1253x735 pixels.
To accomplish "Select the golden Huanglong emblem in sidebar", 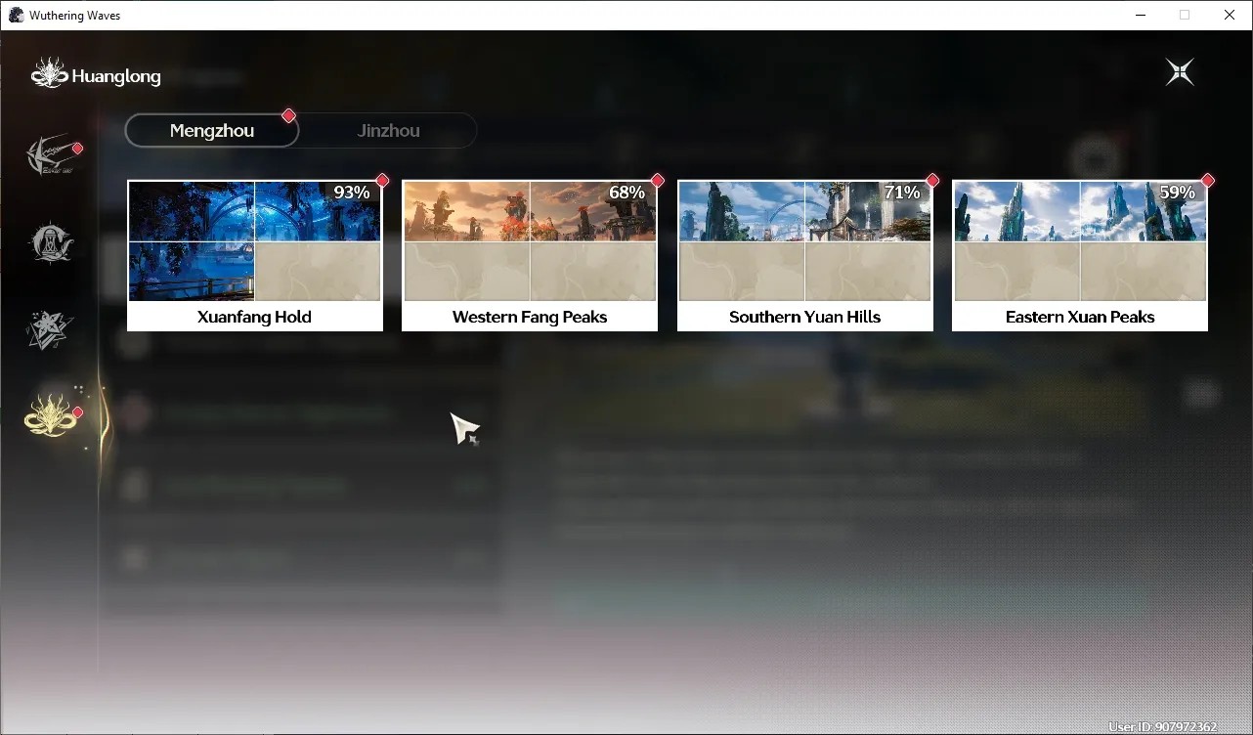I will 51,413.
